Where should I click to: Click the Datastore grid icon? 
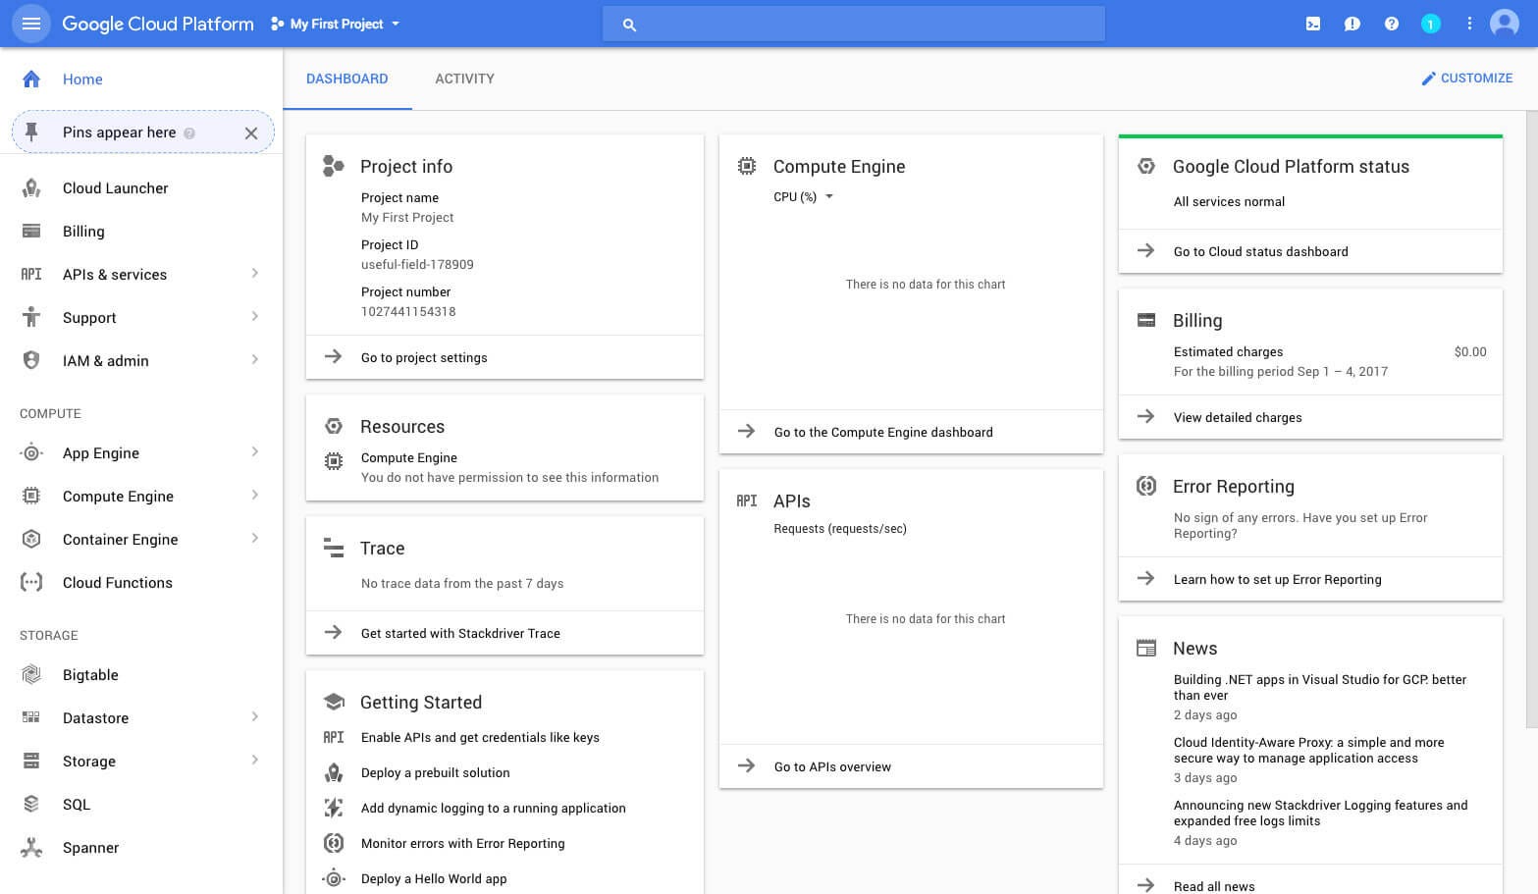tap(31, 717)
